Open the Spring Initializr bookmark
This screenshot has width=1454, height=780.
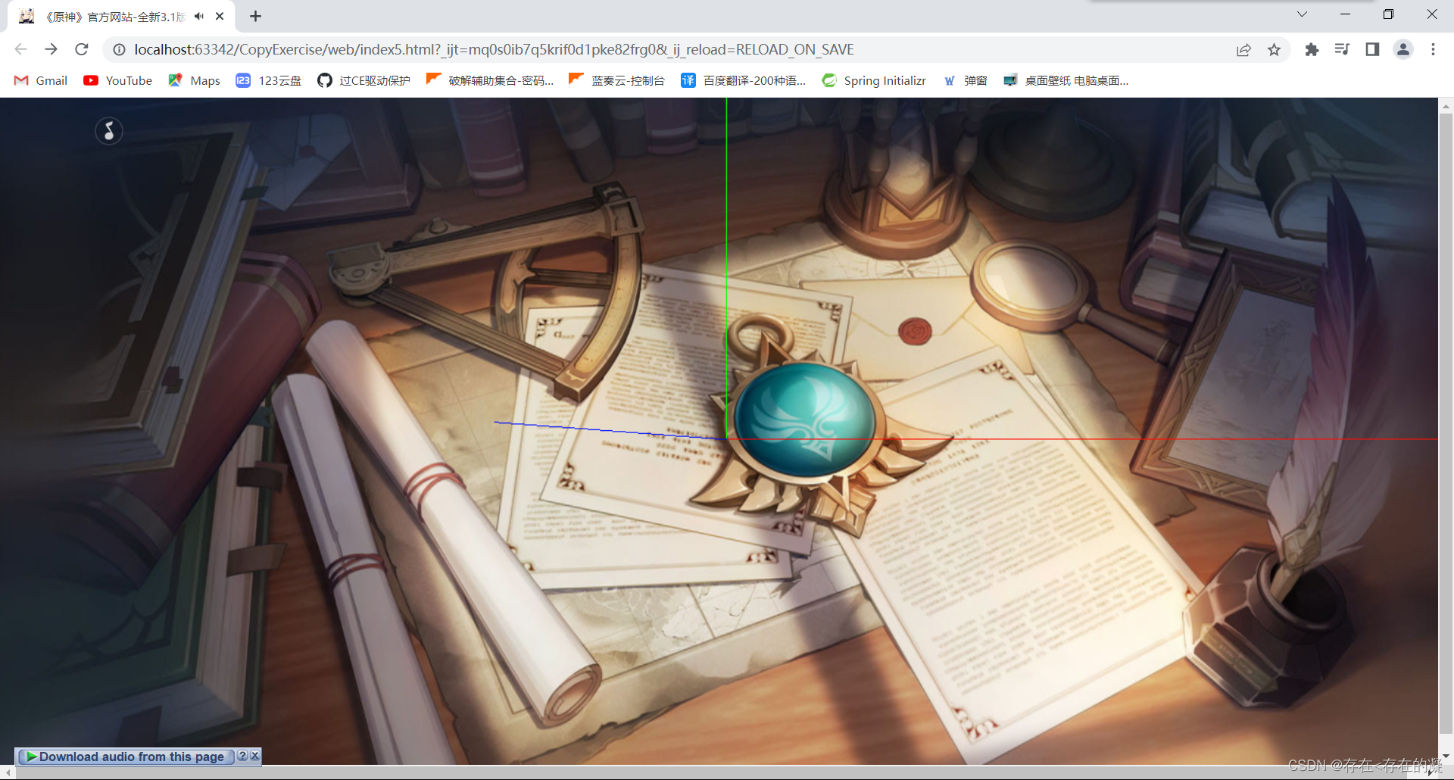tap(874, 80)
